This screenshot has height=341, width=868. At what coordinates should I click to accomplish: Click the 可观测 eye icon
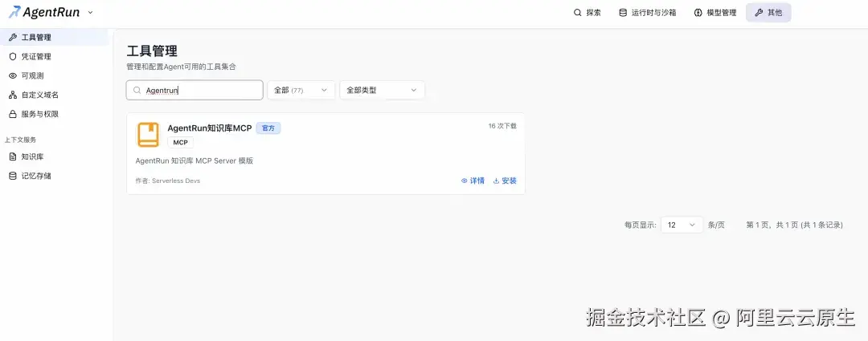pos(13,75)
